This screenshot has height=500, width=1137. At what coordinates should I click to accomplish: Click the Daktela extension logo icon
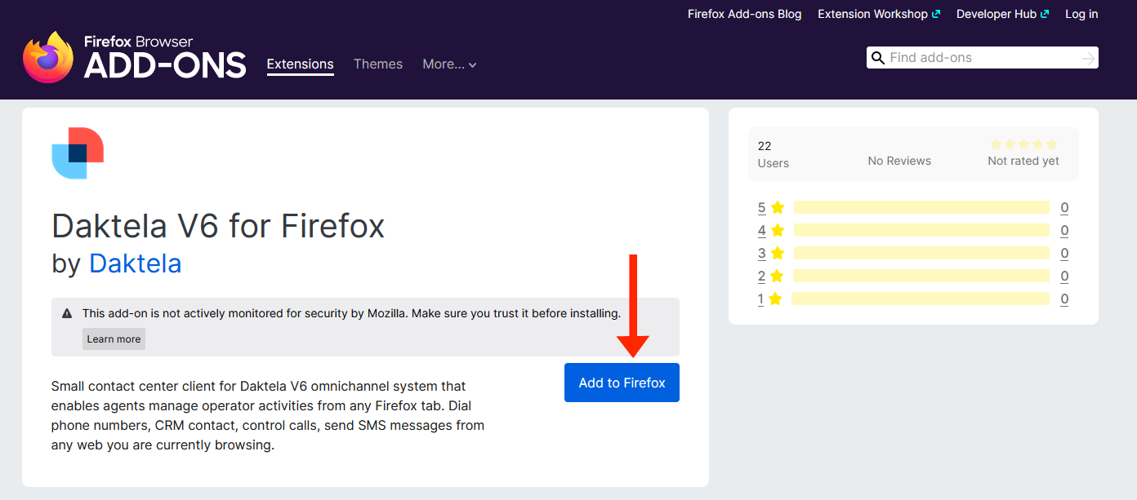coord(78,153)
